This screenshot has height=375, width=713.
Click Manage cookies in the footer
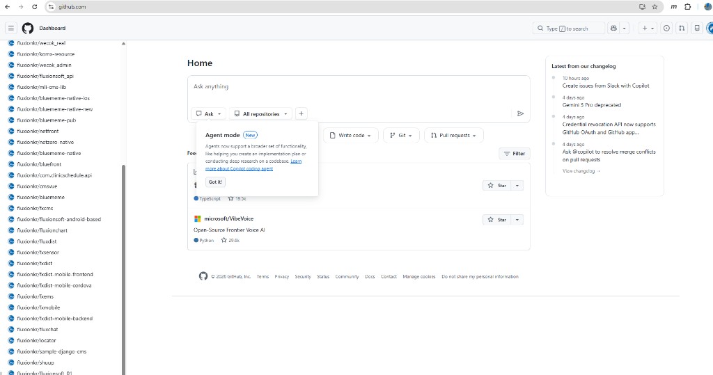point(418,276)
